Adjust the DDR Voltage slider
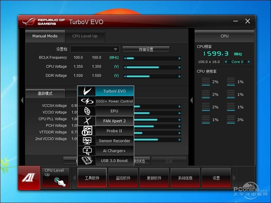The height and width of the screenshot is (203, 271). click(152, 76)
